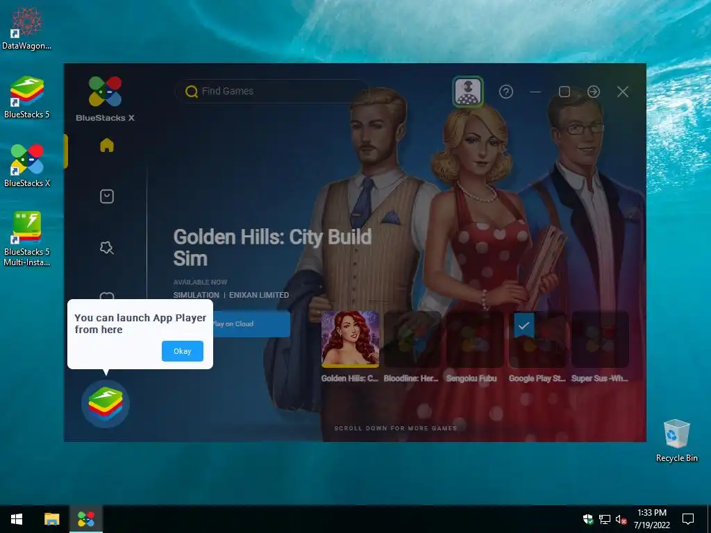Open the taskbar clock and date

pyautogui.click(x=651, y=519)
